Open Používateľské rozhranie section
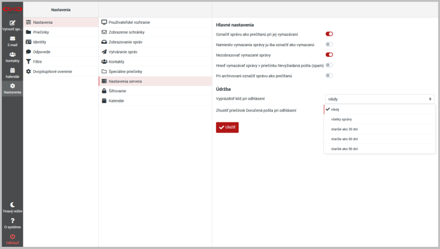The image size is (440, 249). (155, 22)
